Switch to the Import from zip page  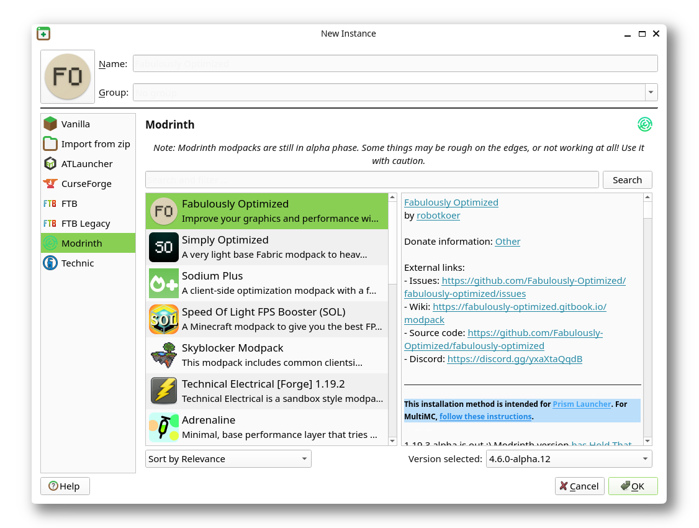click(94, 143)
